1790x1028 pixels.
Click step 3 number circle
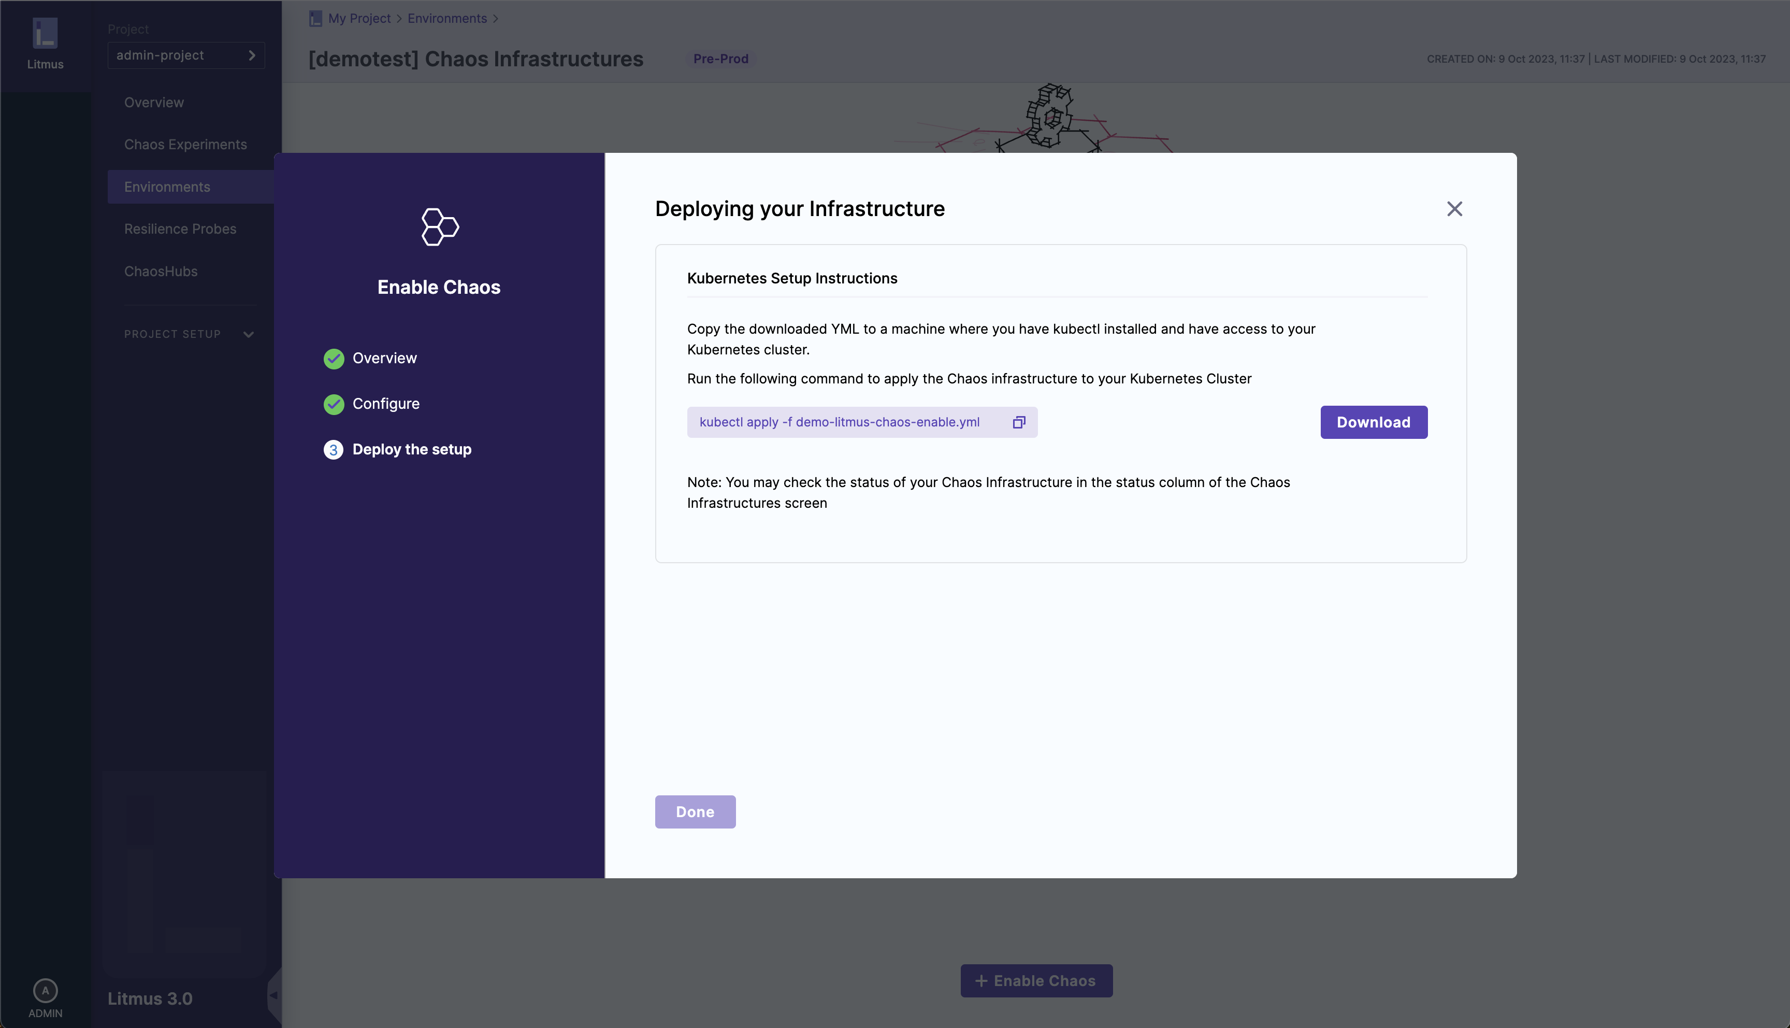pyautogui.click(x=334, y=450)
